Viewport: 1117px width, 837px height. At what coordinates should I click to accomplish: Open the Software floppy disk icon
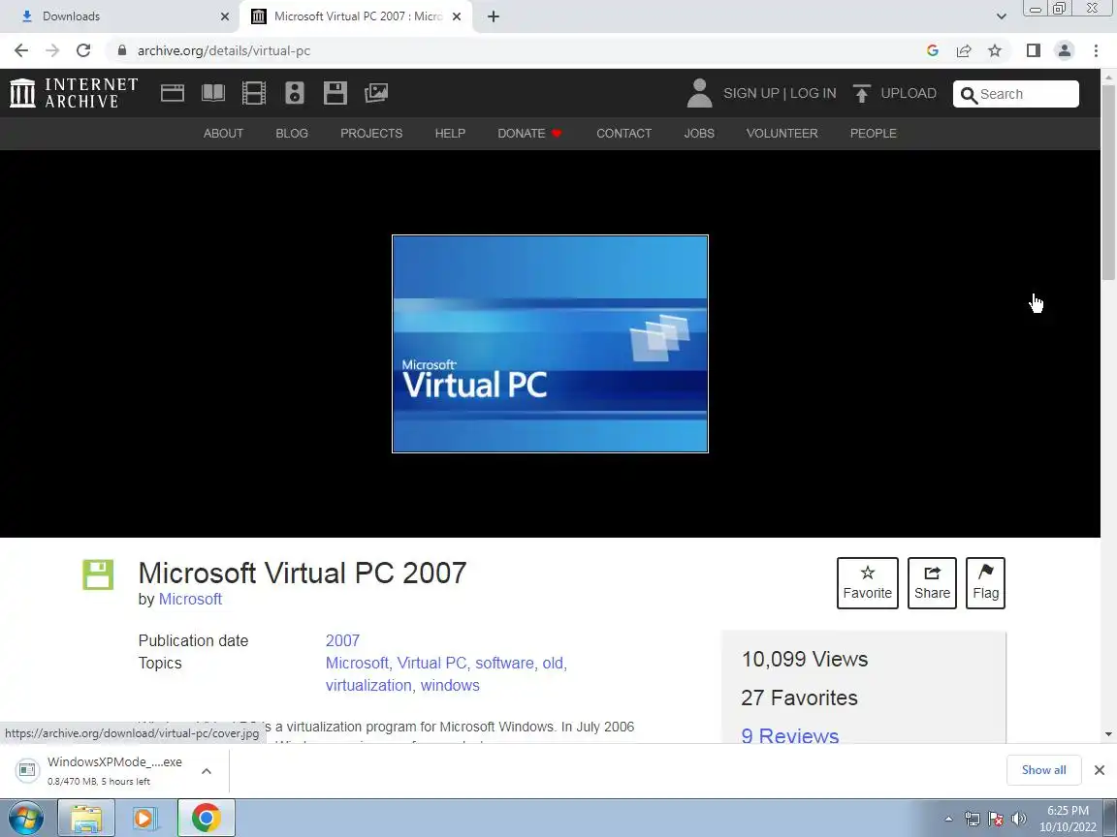tap(335, 93)
